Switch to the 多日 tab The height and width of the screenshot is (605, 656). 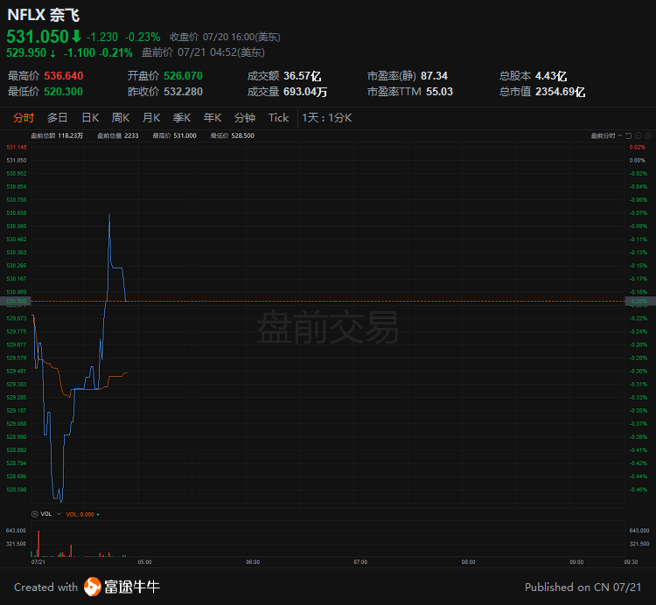pyautogui.click(x=58, y=118)
